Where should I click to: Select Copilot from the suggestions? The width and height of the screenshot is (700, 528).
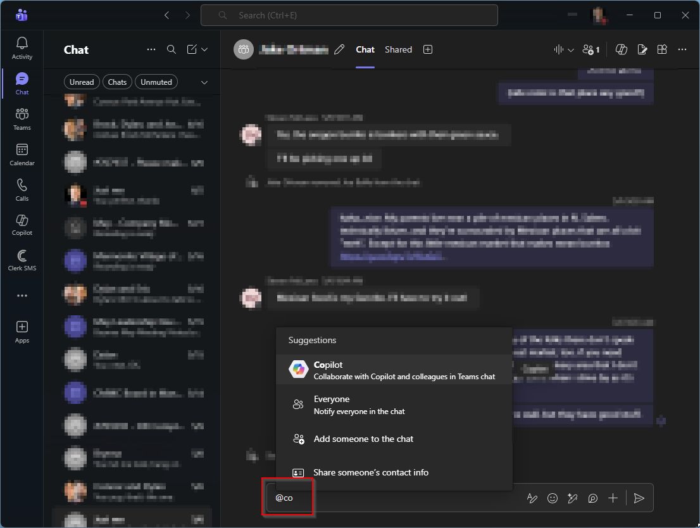pos(394,370)
